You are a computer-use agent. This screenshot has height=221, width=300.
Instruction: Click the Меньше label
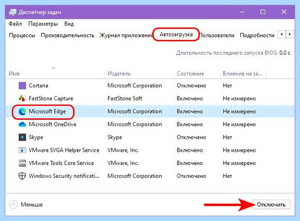[32, 205]
